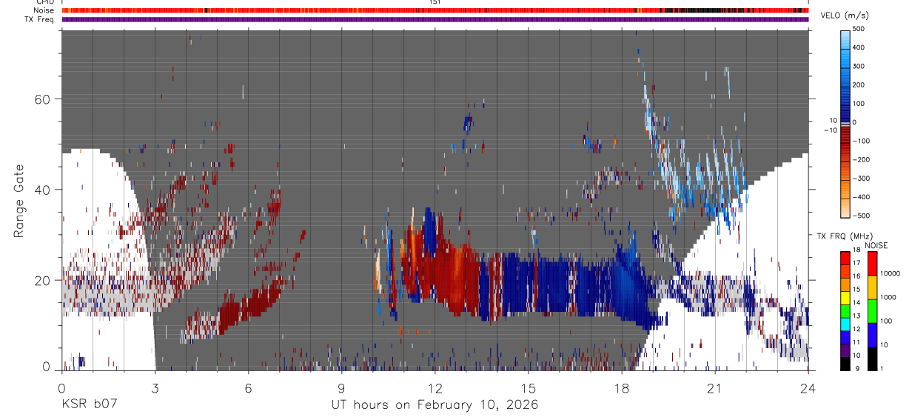Click the noise scale value '1000'
Image resolution: width=909 pixels, height=420 pixels.
point(889,297)
